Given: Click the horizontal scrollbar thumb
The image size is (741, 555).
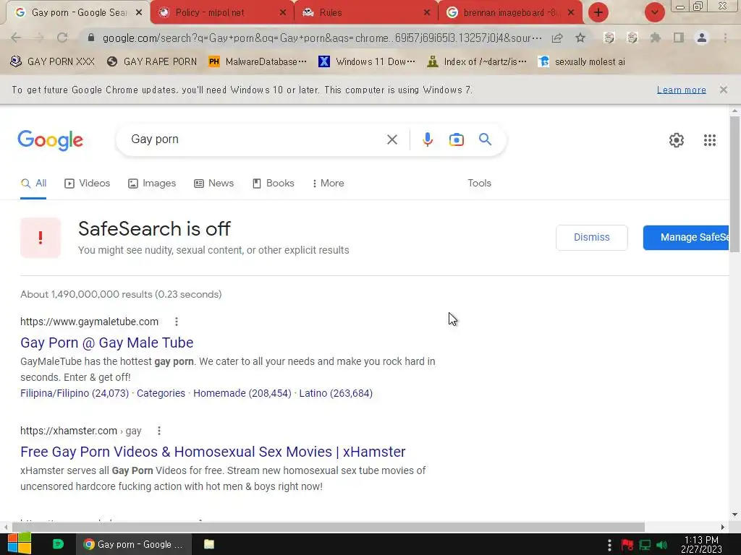Looking at the screenshot, I should [x=328, y=527].
